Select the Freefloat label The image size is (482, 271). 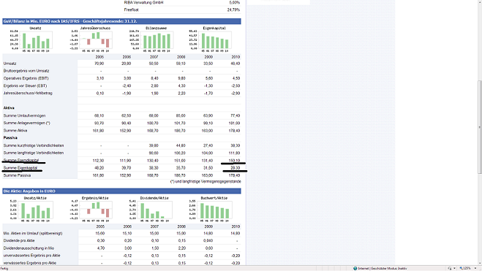point(131,9)
